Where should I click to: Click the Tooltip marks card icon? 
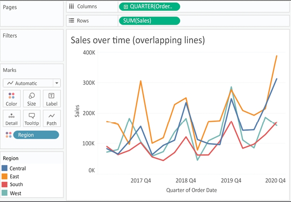coord(31,116)
